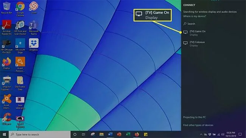Viewport: 246px width, 138px height.
Task: Open the Dropbox desktop icon
Action: (34, 45)
